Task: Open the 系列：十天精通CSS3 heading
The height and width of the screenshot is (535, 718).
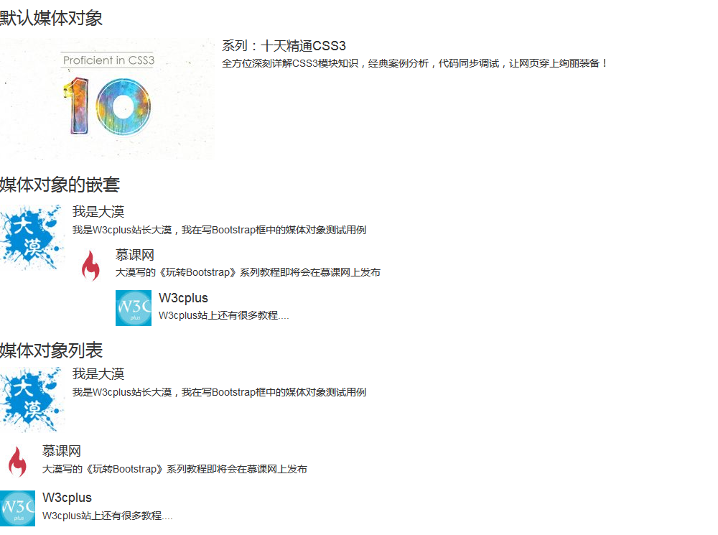Action: pyautogui.click(x=284, y=46)
